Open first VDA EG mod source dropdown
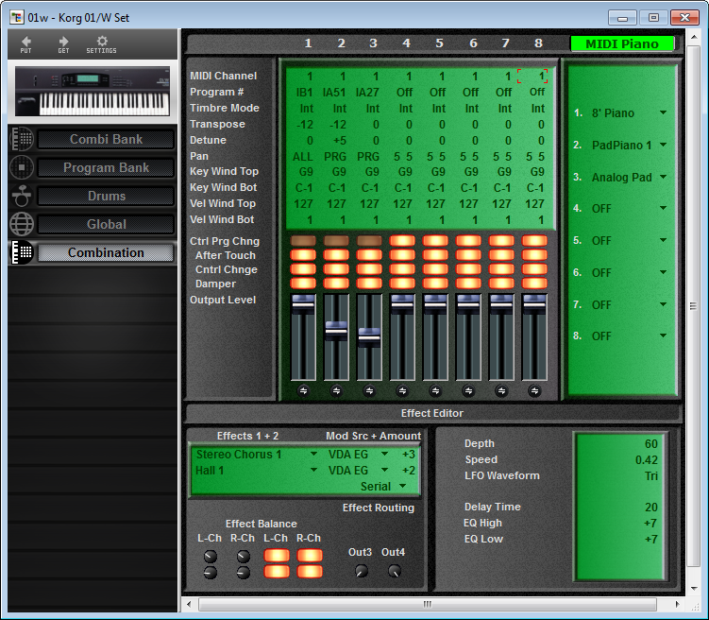Screen dimensions: 709x620 (x=384, y=454)
